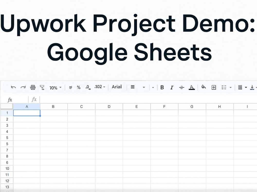Format selection as percent
The image size is (257, 192).
79,88
